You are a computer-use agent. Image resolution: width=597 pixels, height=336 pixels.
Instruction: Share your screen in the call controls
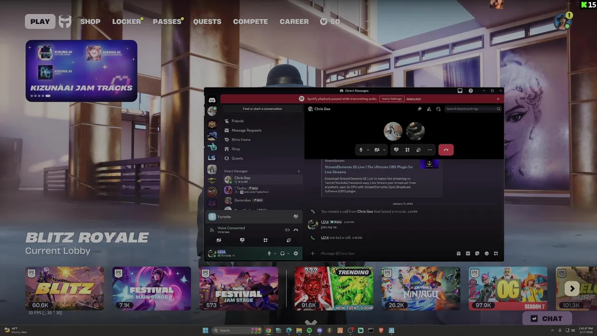pos(396,150)
